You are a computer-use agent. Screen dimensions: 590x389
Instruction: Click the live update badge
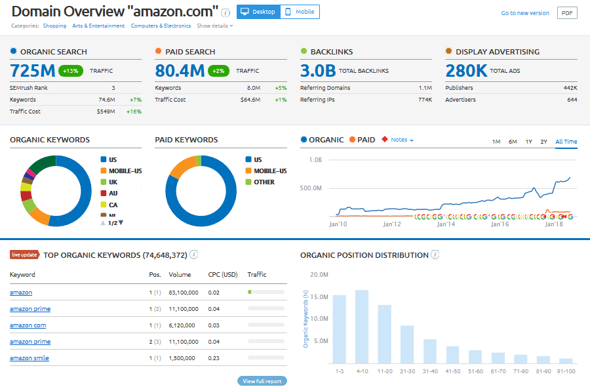click(24, 255)
